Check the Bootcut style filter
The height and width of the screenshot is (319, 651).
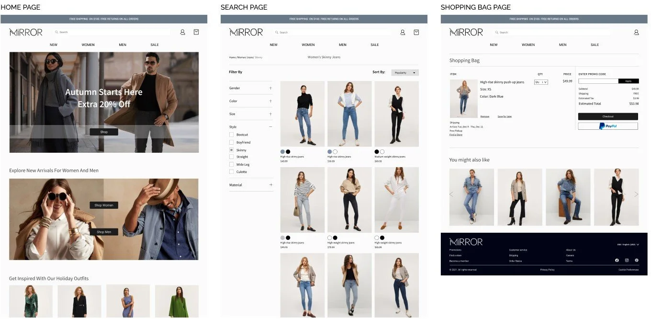(232, 135)
